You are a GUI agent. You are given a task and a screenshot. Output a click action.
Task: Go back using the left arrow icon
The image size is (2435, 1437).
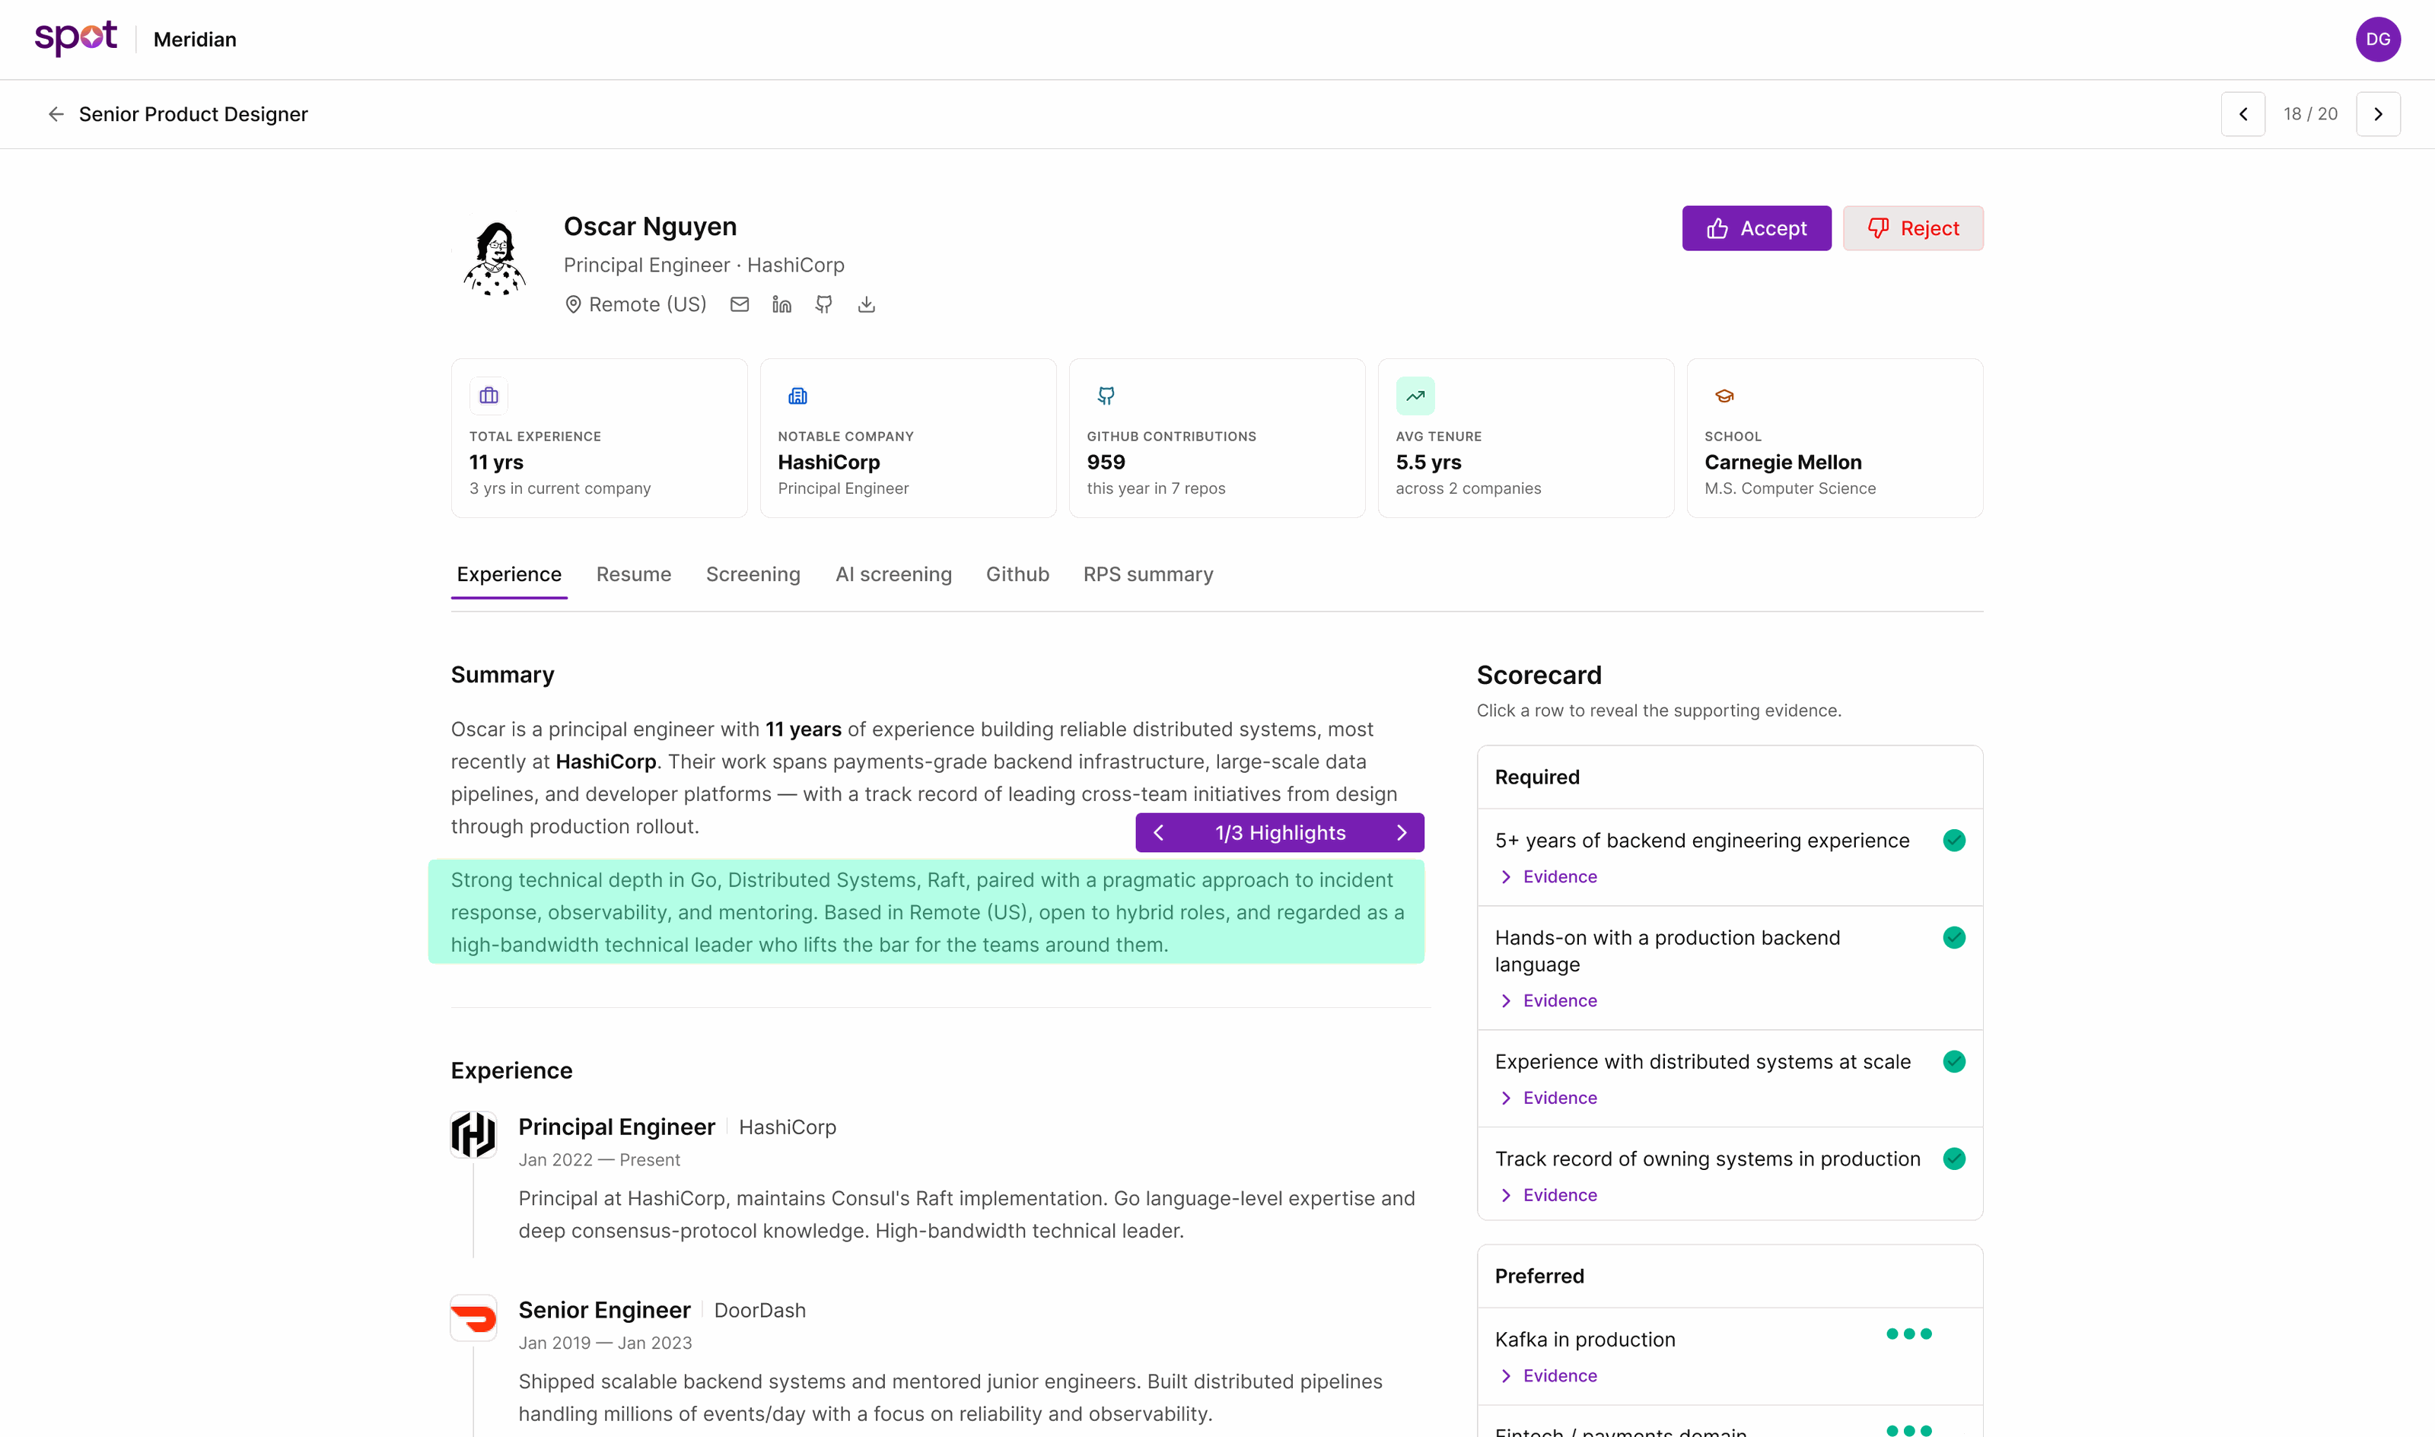56,114
